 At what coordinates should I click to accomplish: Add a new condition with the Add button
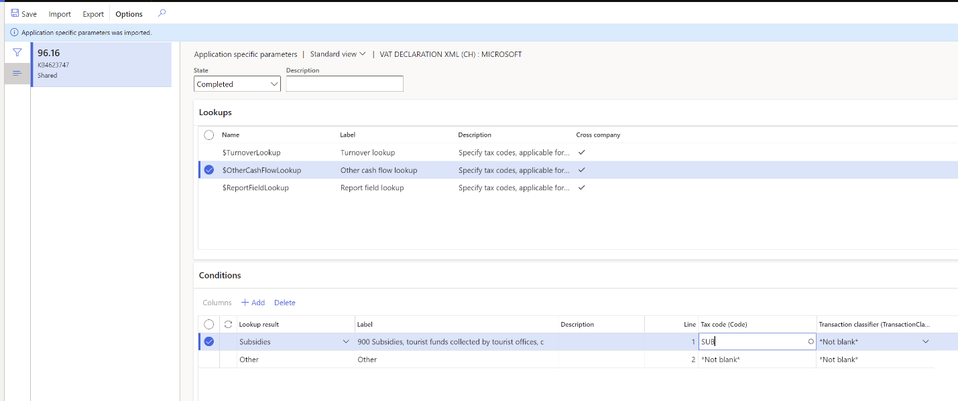click(253, 303)
